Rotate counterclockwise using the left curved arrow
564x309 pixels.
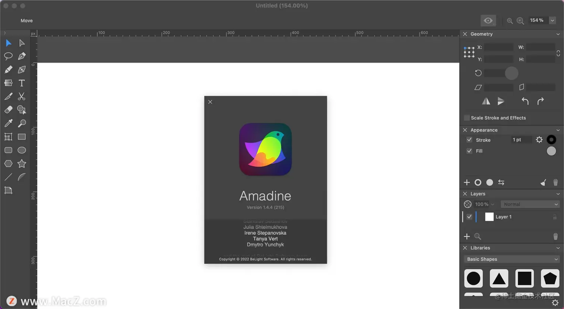tap(525, 101)
